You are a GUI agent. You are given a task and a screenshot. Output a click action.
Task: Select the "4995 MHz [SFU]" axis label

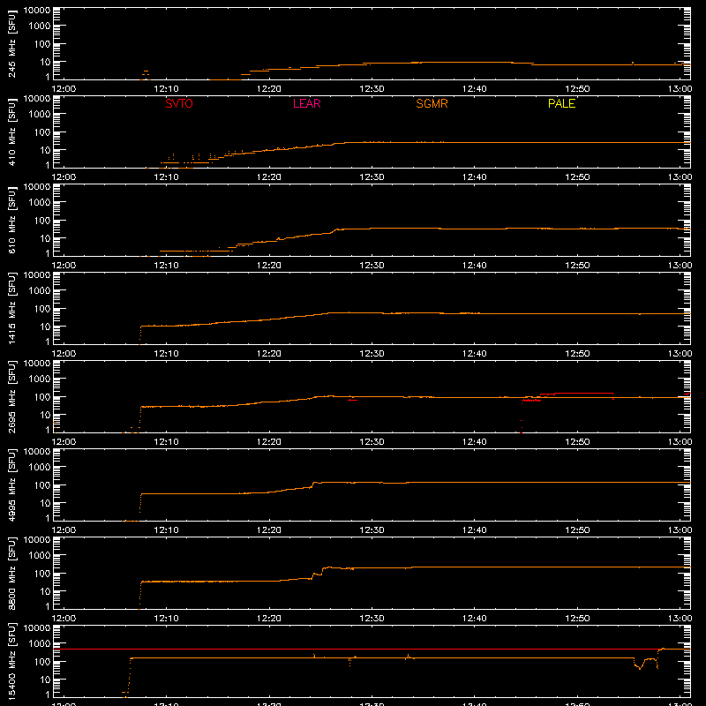[x=12, y=485]
